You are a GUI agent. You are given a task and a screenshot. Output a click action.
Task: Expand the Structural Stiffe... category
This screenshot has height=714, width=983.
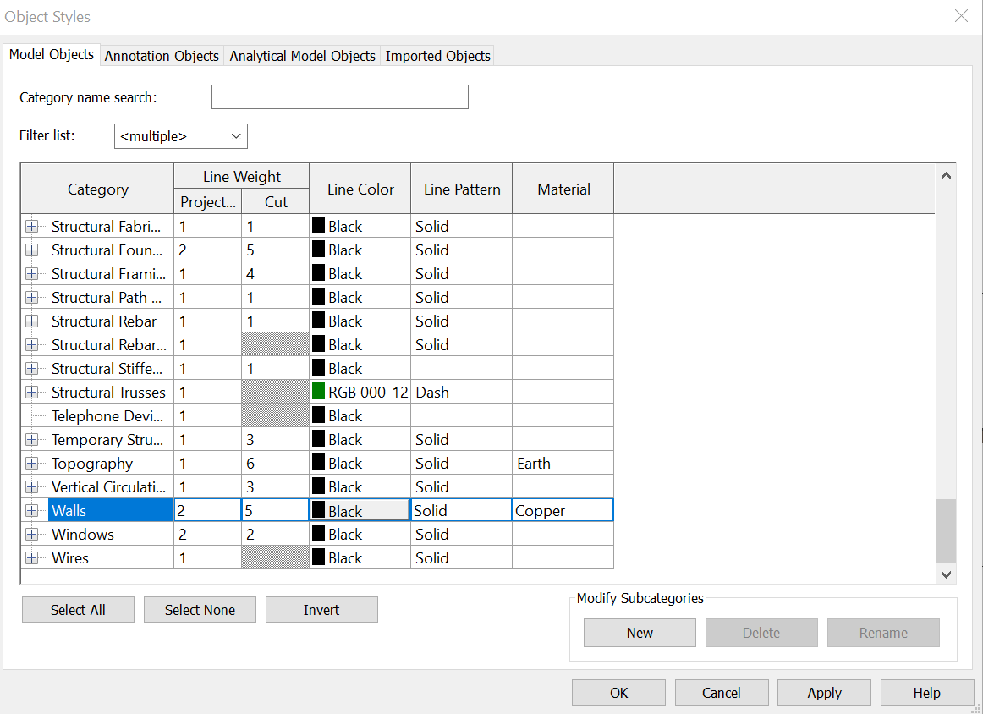click(31, 369)
